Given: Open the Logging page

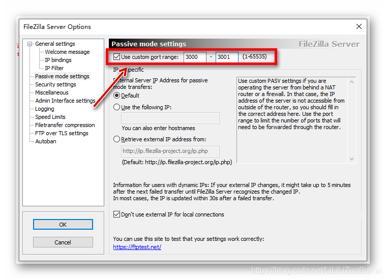Looking at the screenshot, I should (45, 109).
